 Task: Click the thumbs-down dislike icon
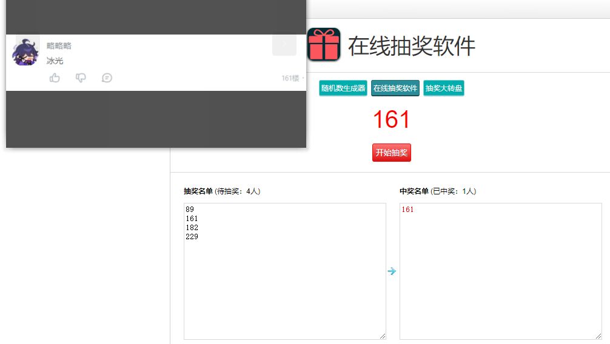[81, 78]
